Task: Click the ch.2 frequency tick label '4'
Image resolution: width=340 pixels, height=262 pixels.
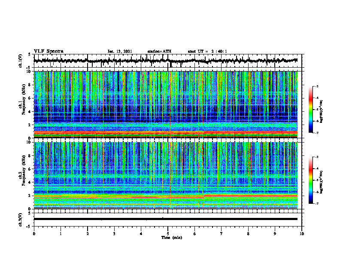Action: (30, 182)
